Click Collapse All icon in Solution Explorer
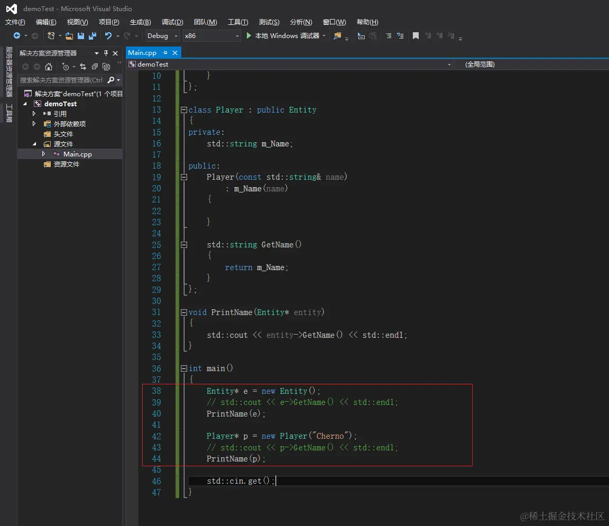The image size is (609, 526). point(95,67)
